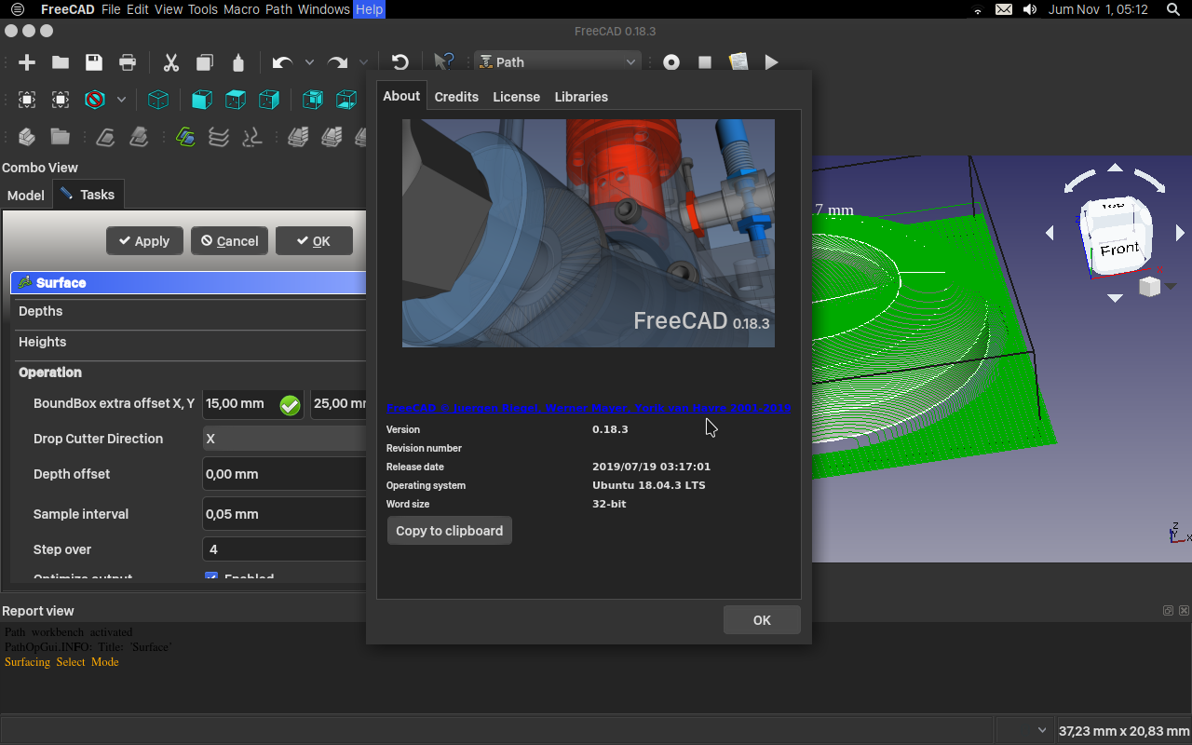Open the FreeCAD copyright link
The height and width of the screenshot is (745, 1192).
[589, 408]
